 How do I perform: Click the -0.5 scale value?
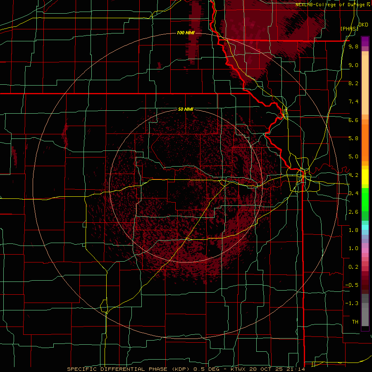click(x=352, y=285)
